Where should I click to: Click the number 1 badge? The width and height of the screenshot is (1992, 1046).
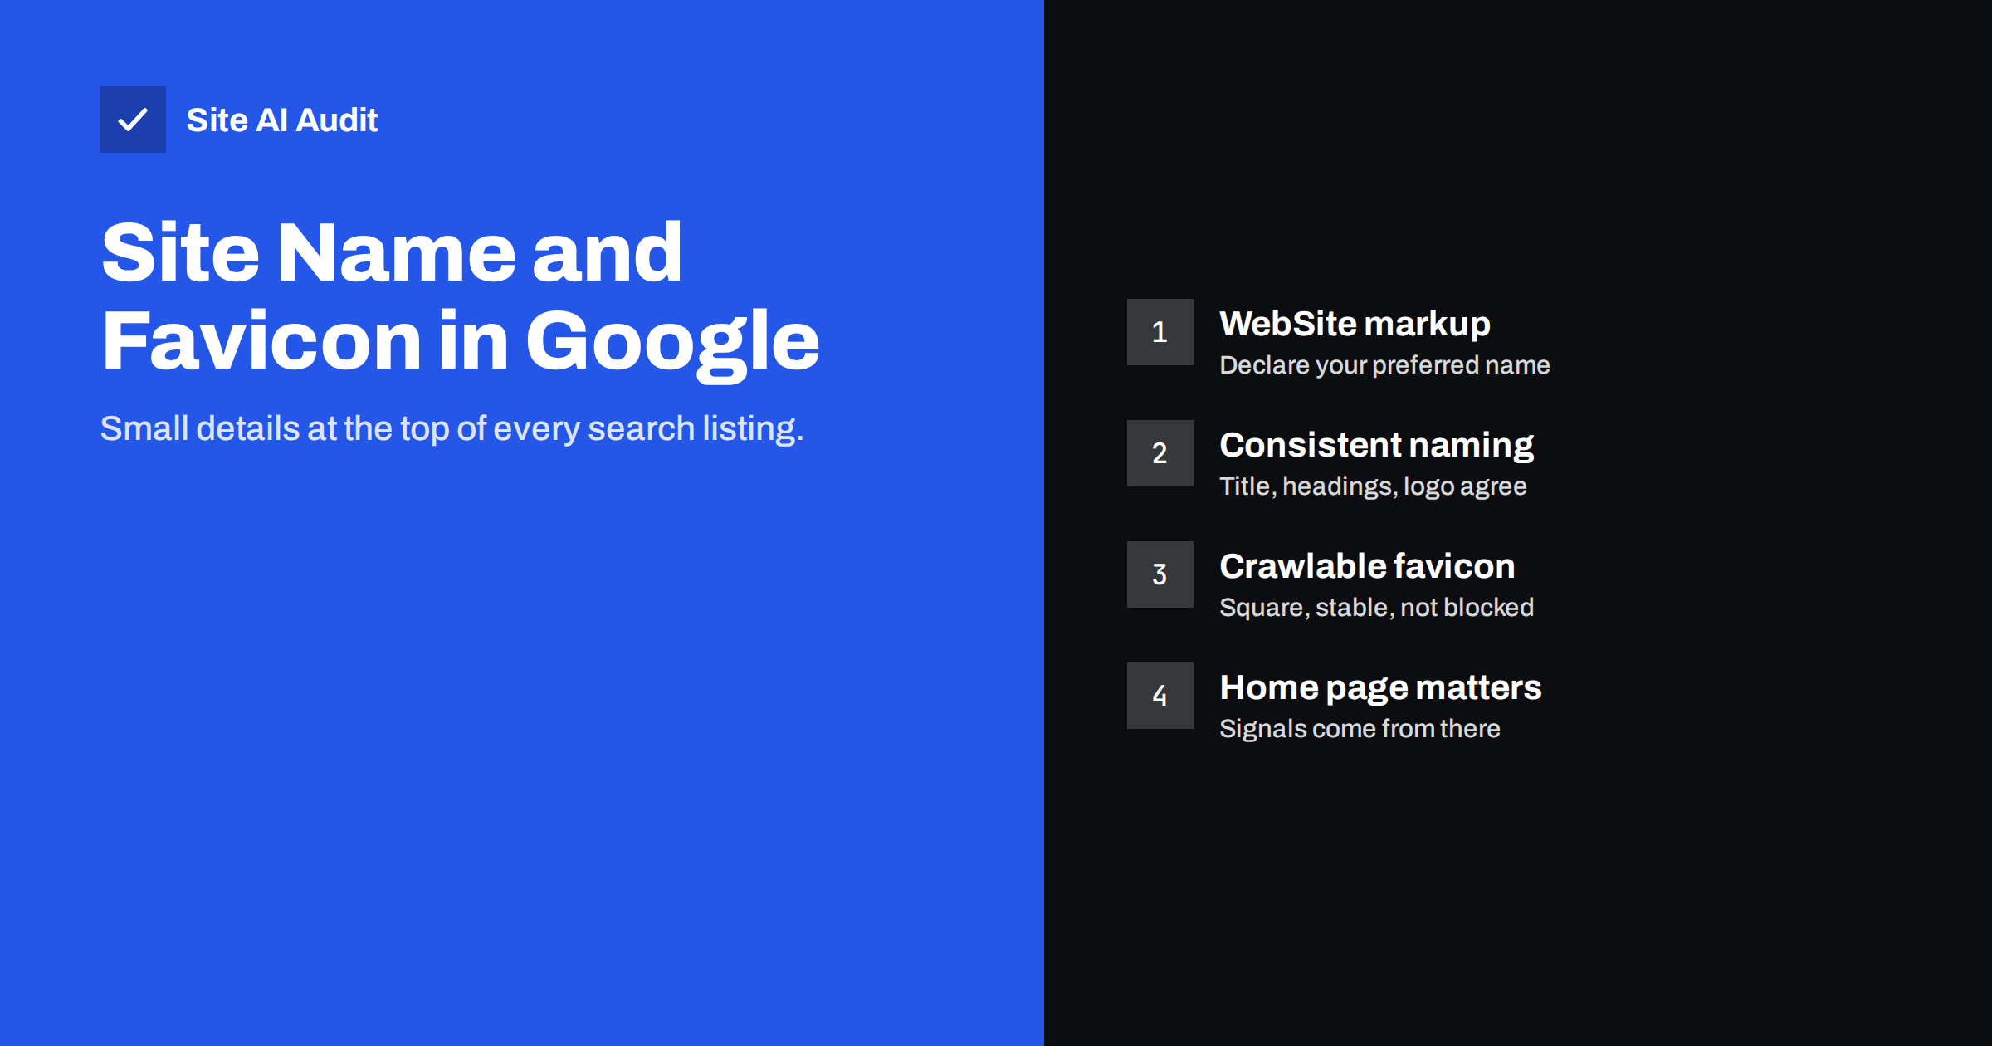1160,332
